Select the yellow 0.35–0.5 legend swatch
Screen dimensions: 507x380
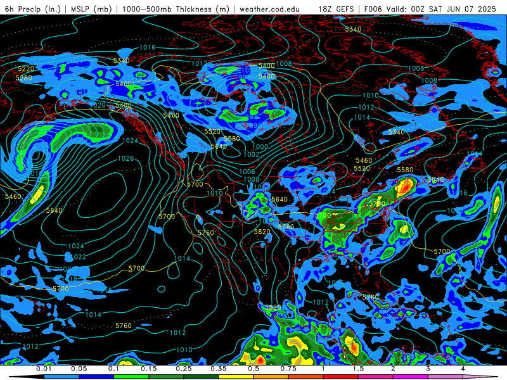236,377
